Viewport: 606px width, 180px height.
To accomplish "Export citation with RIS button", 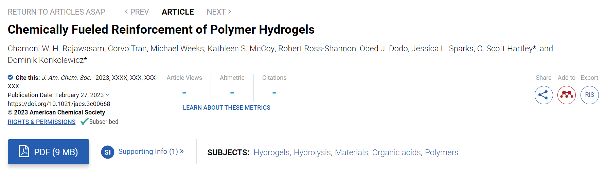I will [x=590, y=95].
